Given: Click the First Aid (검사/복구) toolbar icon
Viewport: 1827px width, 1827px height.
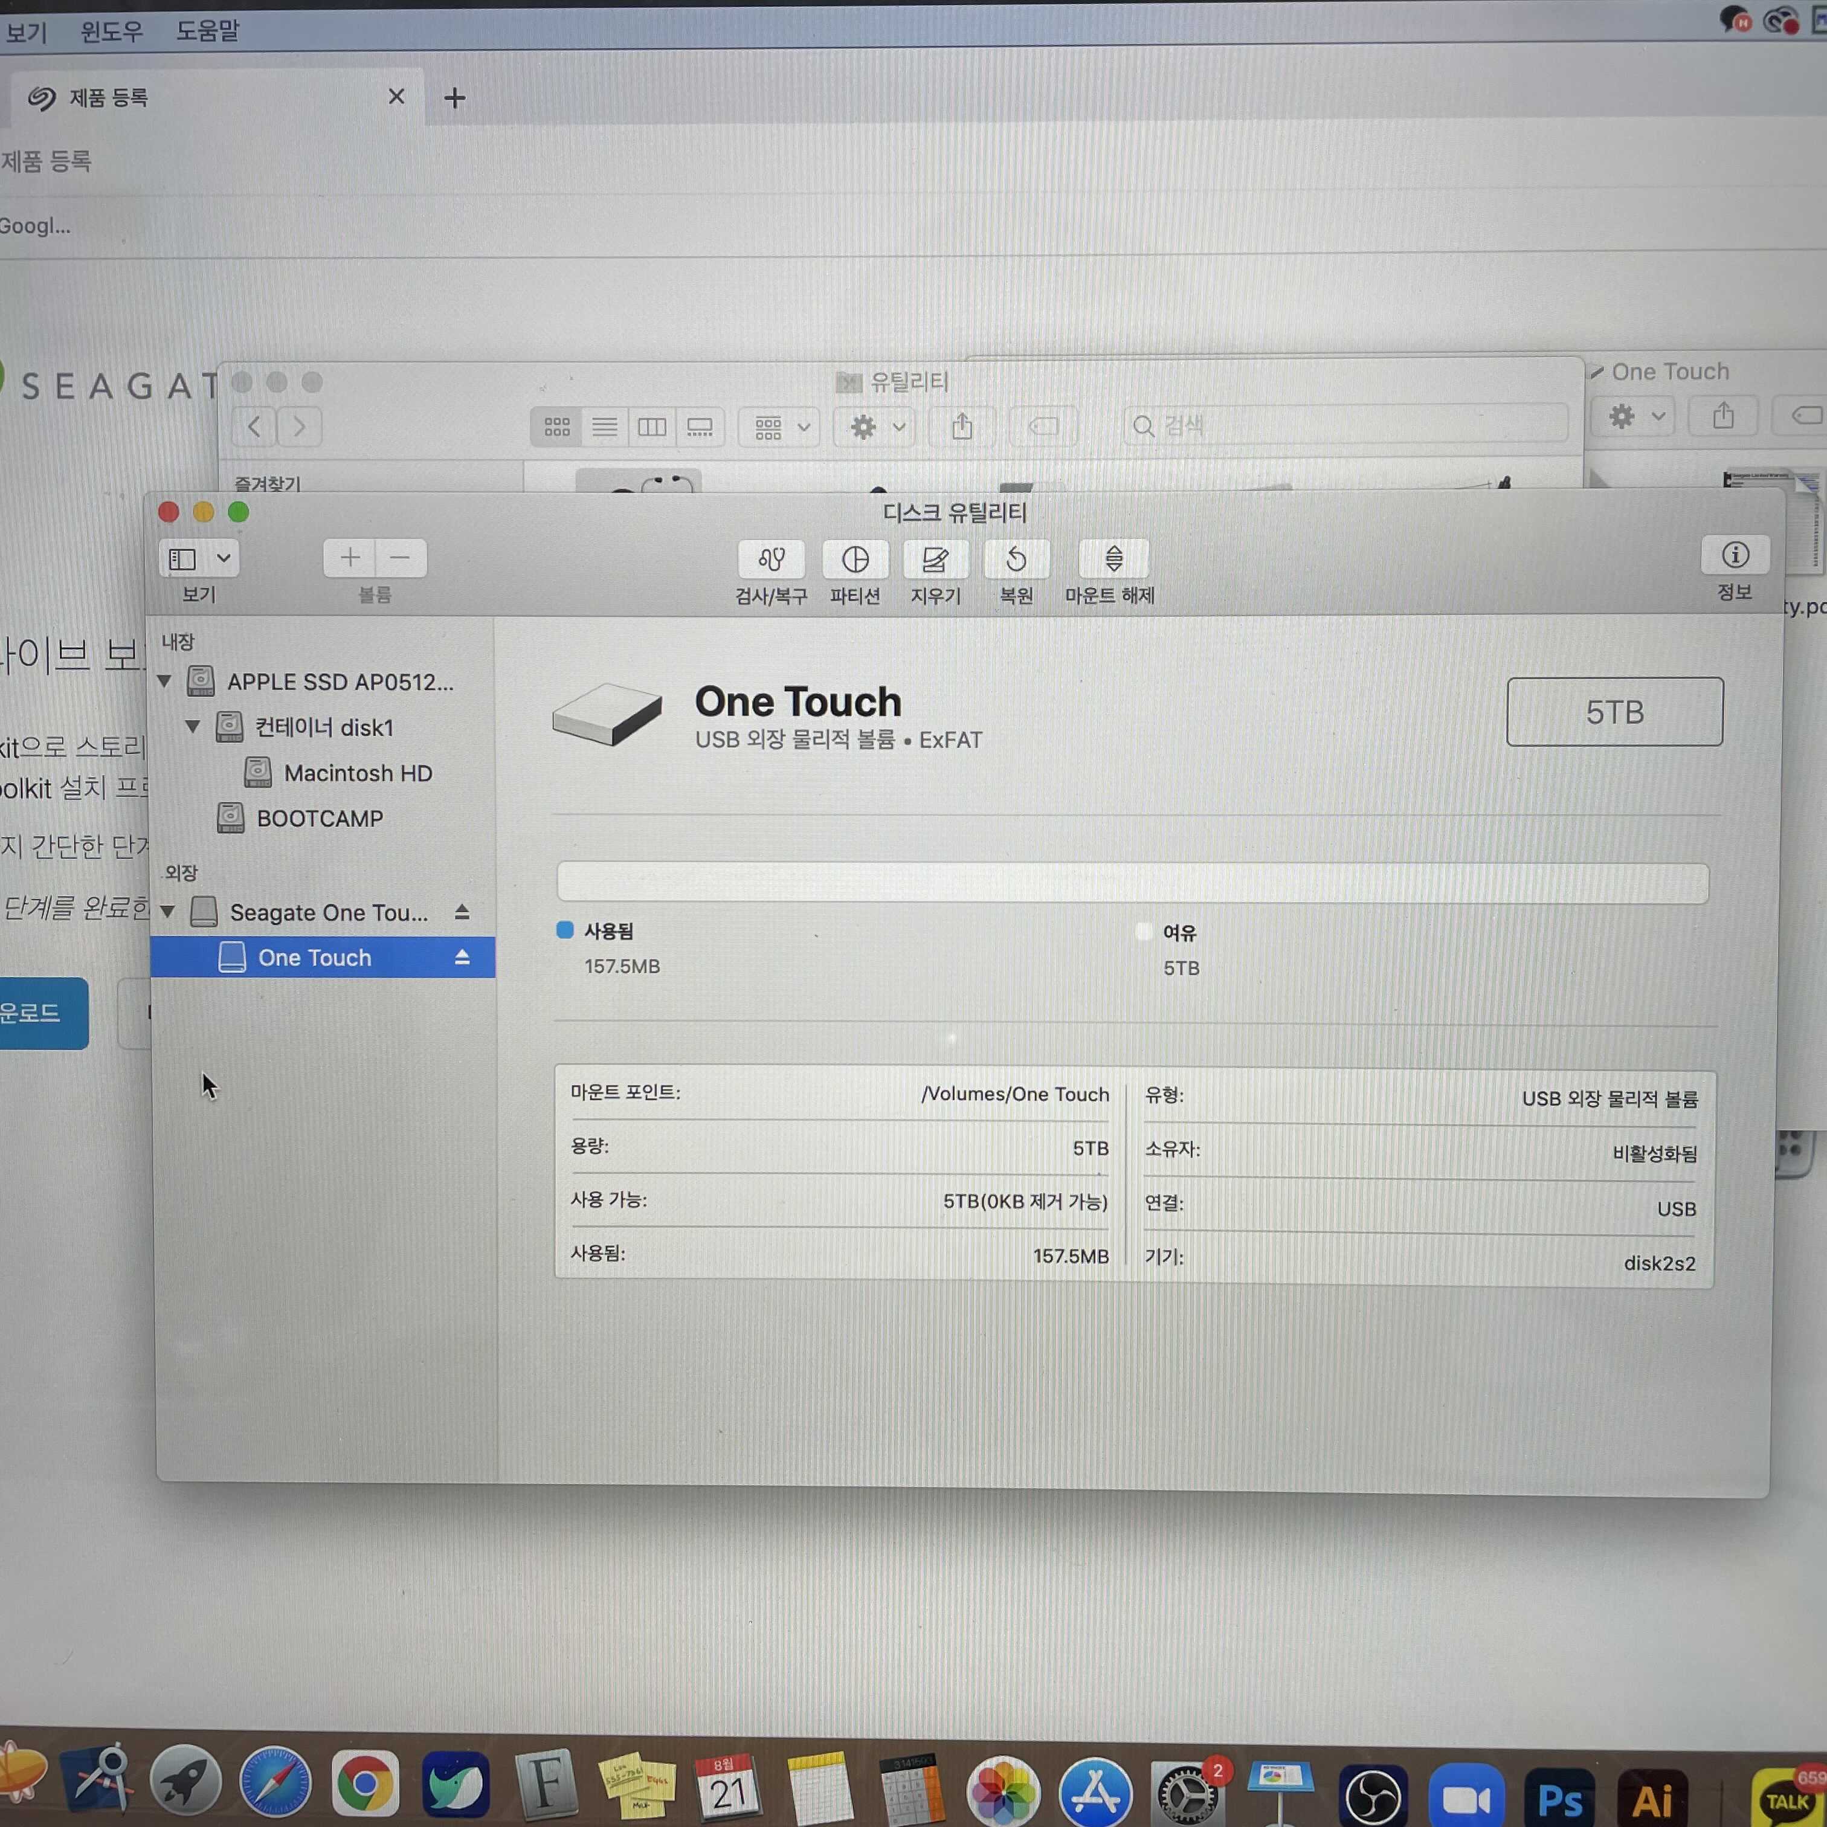Looking at the screenshot, I should (771, 560).
